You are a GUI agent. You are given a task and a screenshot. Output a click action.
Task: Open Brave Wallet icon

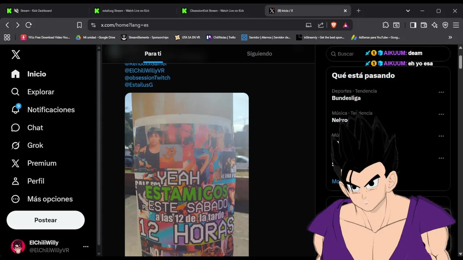point(424,25)
